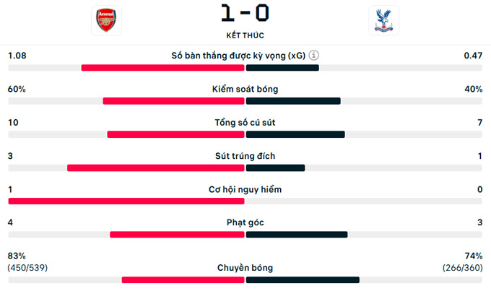The width and height of the screenshot is (491, 291).
Task: Click Crystal Palace's dark total shots bar
Action: coord(295,134)
